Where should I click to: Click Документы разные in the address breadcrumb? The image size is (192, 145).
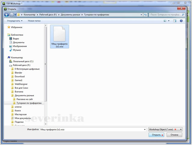point(70,14)
